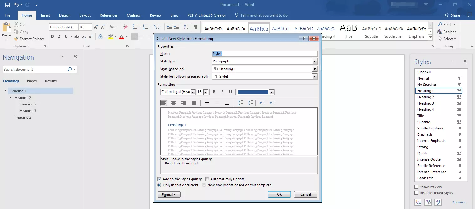Cancel the Create New Style dialog

pos(306,194)
